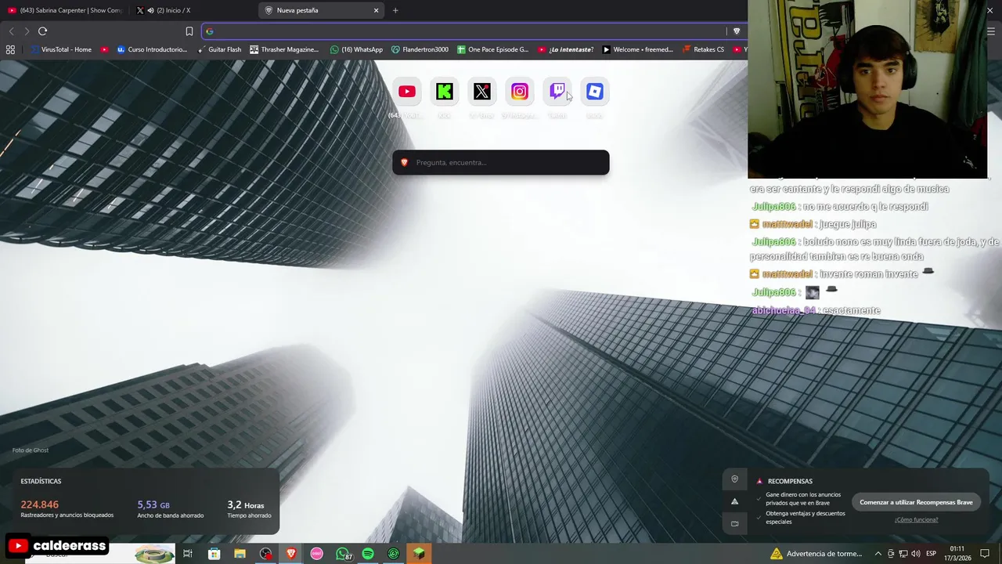Open the Advertencia de tormenta weather alert
The height and width of the screenshot is (564, 1002).
click(816, 554)
